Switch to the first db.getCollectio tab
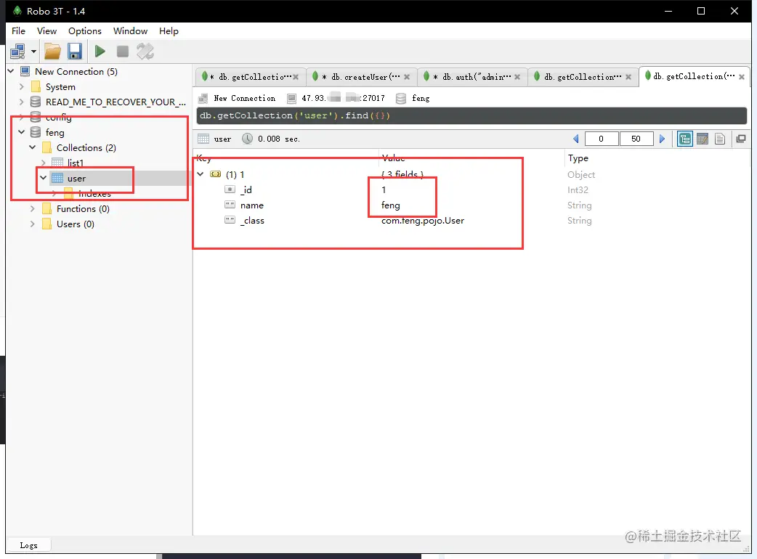Image resolution: width=757 pixels, height=559 pixels. coord(249,77)
